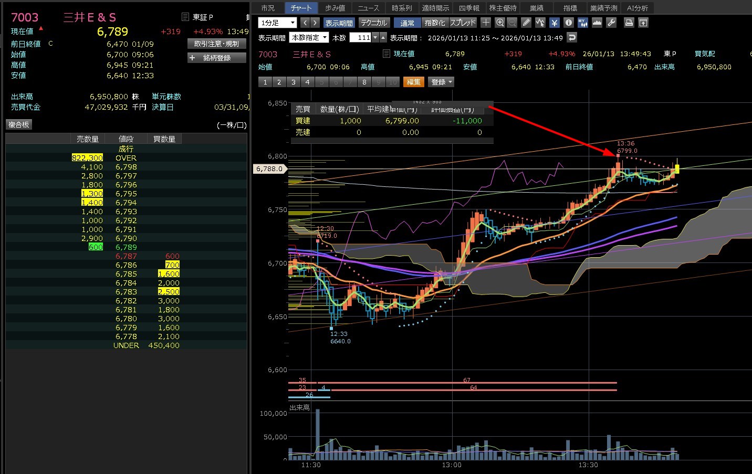Viewport: 752px width, 474px height.
Task: Toggle the 通常 scale mode
Action: click(x=407, y=23)
